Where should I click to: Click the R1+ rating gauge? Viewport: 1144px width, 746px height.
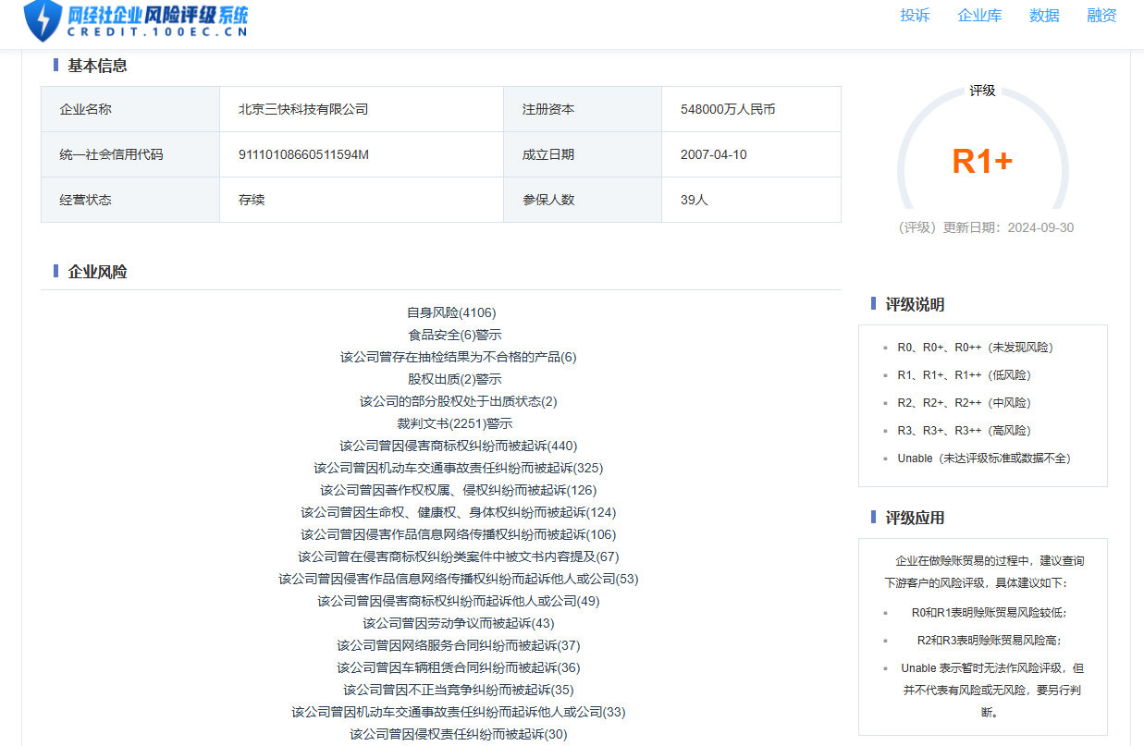(x=982, y=161)
